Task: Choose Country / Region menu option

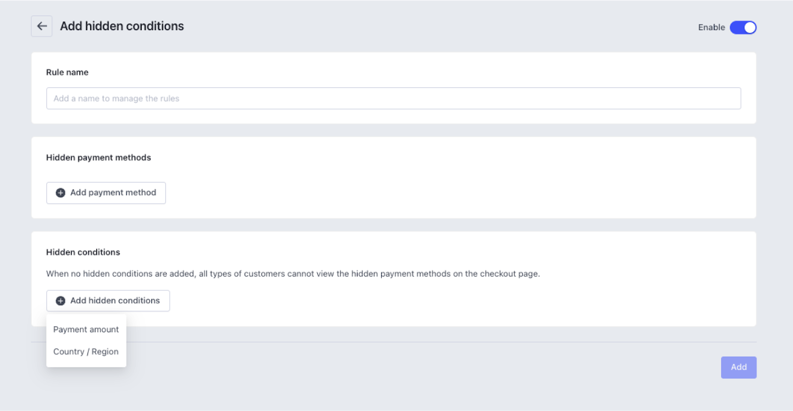Action: [86, 352]
